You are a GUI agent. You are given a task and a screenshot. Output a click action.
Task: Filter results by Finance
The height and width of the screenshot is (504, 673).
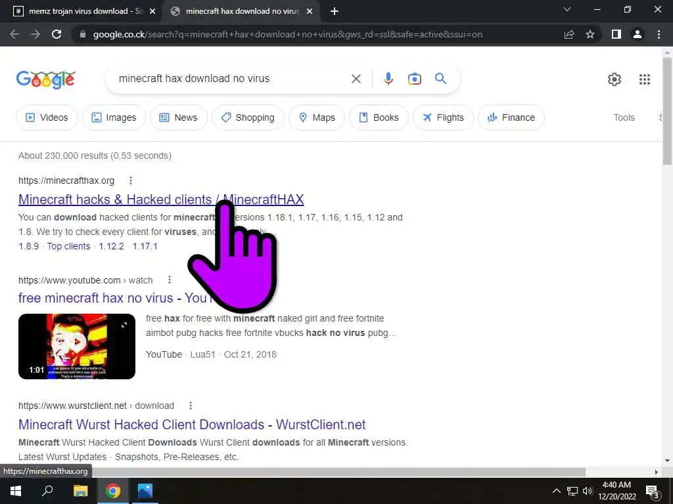(511, 117)
